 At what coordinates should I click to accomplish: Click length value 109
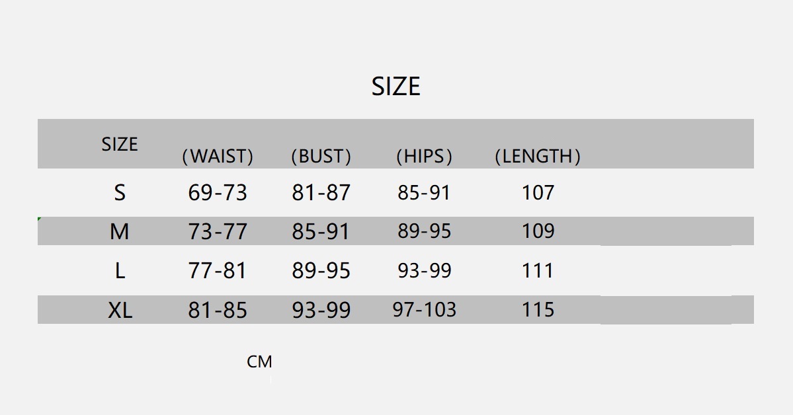click(538, 231)
